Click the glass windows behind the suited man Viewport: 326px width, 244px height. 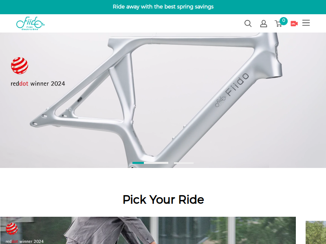pyautogui.click(x=208, y=230)
